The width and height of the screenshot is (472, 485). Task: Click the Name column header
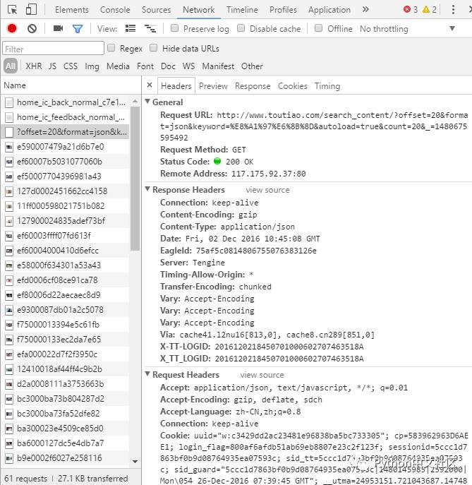pyautogui.click(x=71, y=85)
